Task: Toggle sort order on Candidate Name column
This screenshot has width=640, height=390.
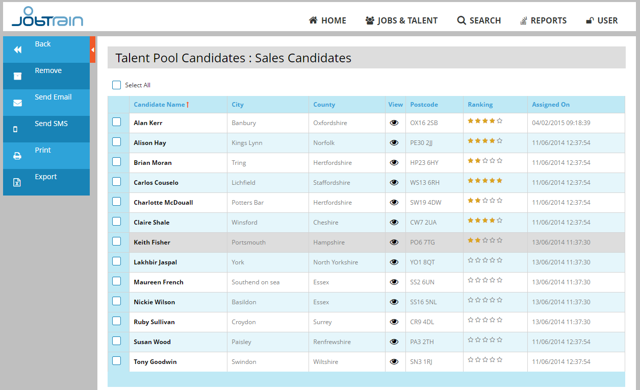Action: coord(161,104)
